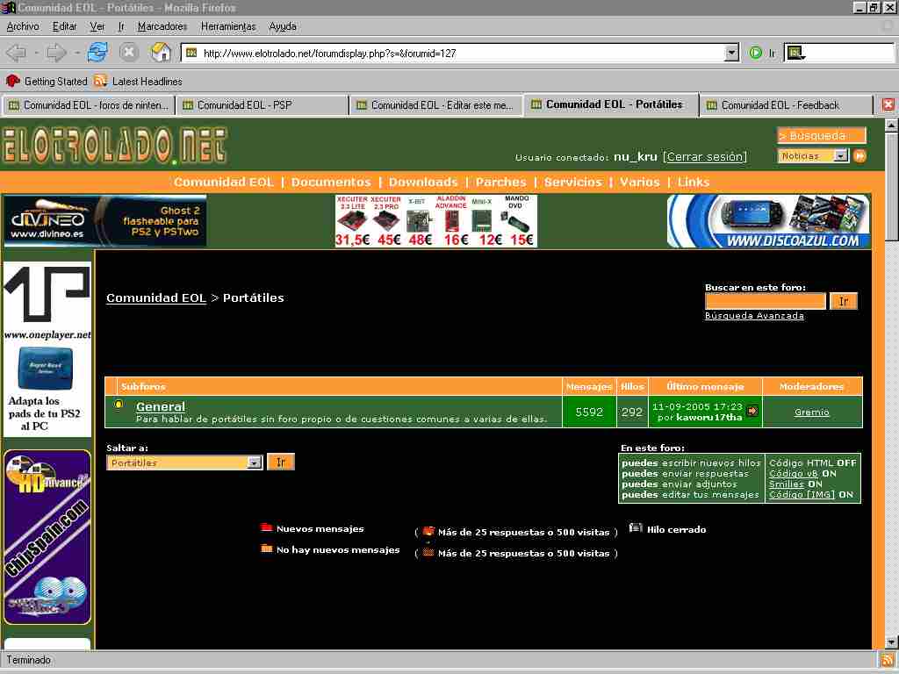Image resolution: width=899 pixels, height=674 pixels.
Task: Go to the Home page icon
Action: tap(162, 52)
